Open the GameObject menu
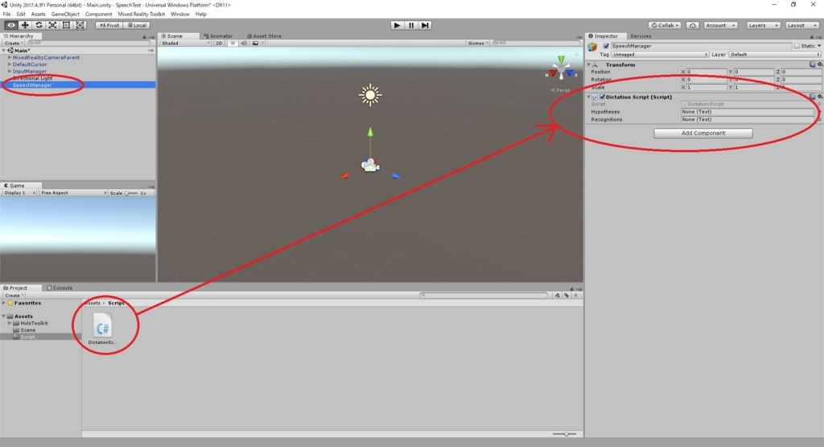 click(x=65, y=14)
